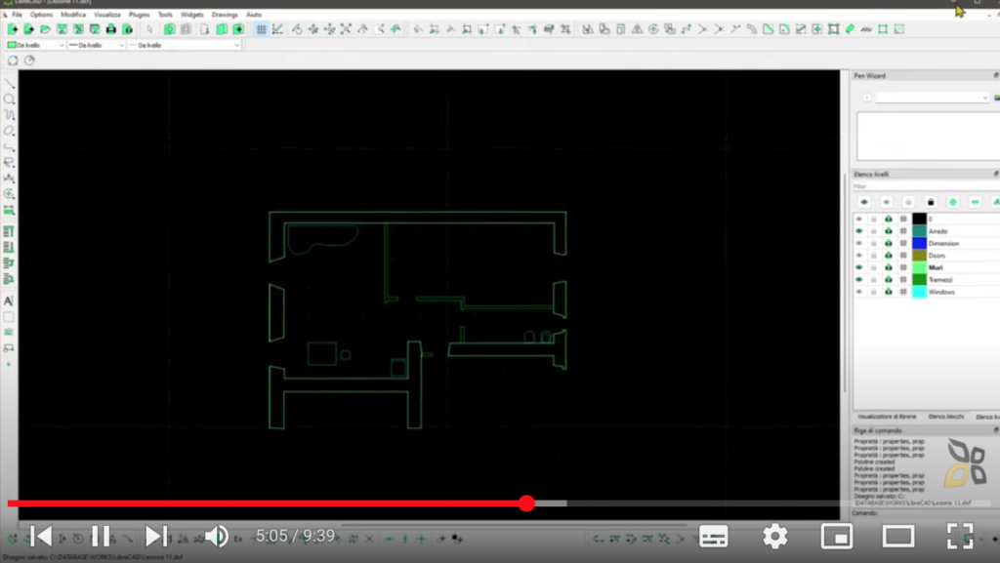Click the green pencil icon in top toolbar
1000x563 pixels.
point(851,29)
